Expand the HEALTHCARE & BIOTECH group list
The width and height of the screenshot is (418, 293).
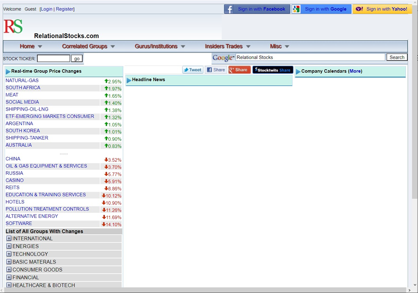coord(9,285)
